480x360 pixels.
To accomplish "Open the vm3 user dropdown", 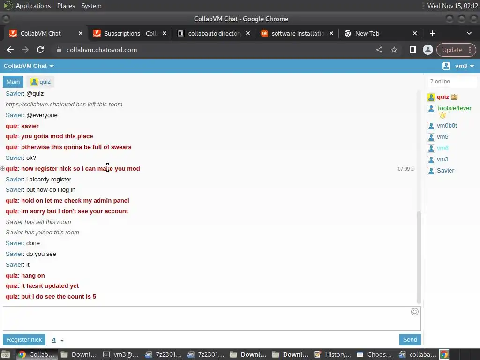I will pos(465,66).
